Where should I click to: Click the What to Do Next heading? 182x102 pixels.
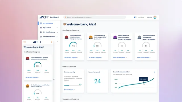coord(69,67)
